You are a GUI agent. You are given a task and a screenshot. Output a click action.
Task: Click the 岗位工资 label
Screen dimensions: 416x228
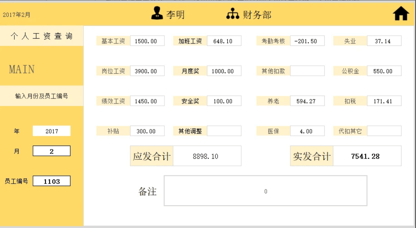(x=113, y=71)
